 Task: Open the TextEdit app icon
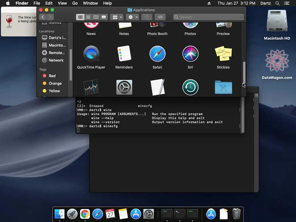click(158, 87)
